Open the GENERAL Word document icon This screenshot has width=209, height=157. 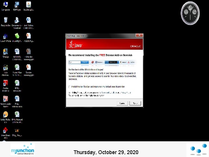click(17, 54)
